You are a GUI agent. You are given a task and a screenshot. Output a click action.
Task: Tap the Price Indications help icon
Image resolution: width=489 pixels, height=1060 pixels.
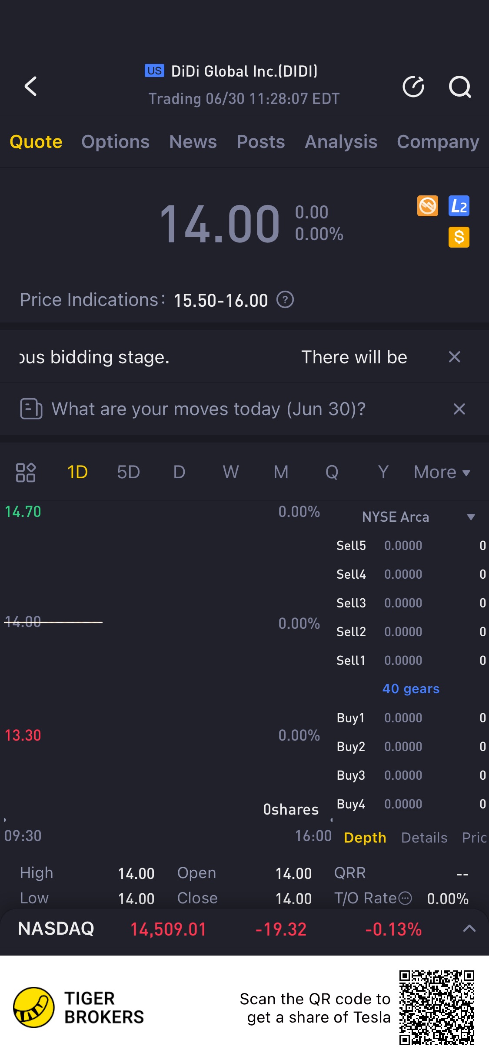[x=286, y=300]
